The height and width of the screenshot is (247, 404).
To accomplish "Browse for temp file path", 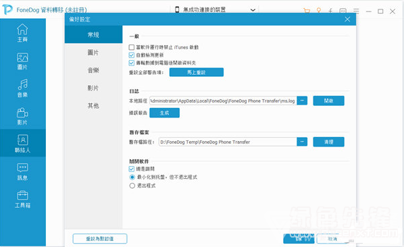I will [302, 142].
